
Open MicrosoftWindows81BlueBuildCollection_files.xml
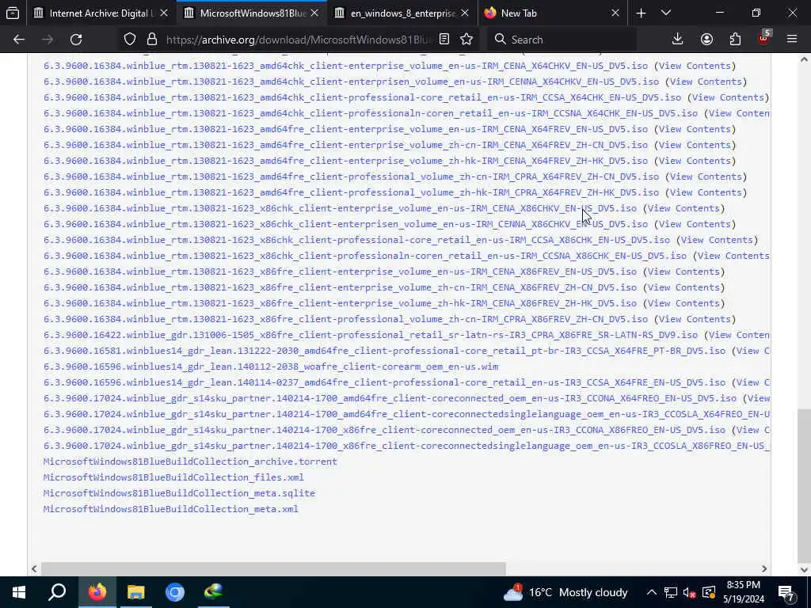pyautogui.click(x=173, y=477)
